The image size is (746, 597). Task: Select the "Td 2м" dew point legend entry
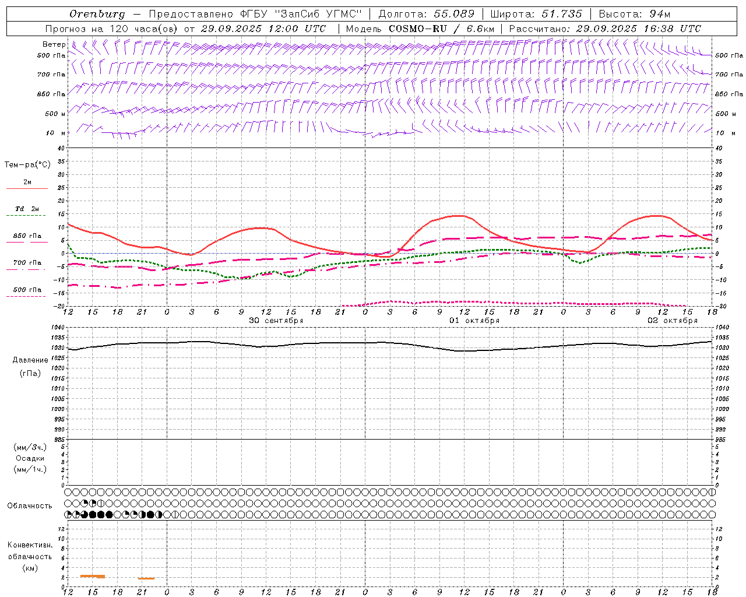coord(27,209)
